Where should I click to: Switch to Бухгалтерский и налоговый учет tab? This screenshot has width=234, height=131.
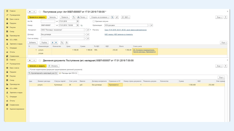[x=43, y=73]
